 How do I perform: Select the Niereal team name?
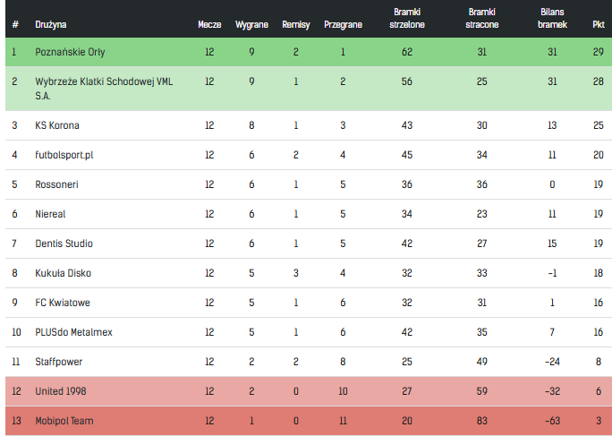(50, 214)
